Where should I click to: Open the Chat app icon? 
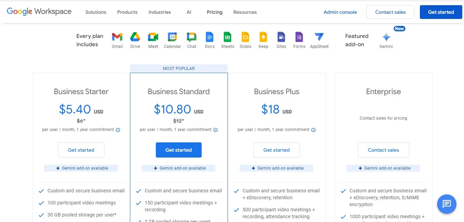click(192, 37)
